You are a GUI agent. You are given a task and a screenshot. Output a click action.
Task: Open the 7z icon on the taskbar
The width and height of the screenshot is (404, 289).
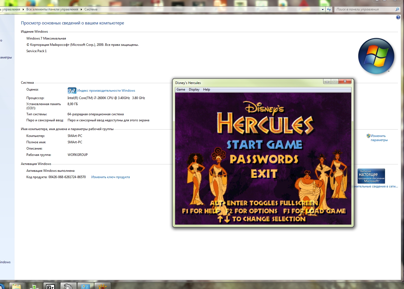coord(50,286)
